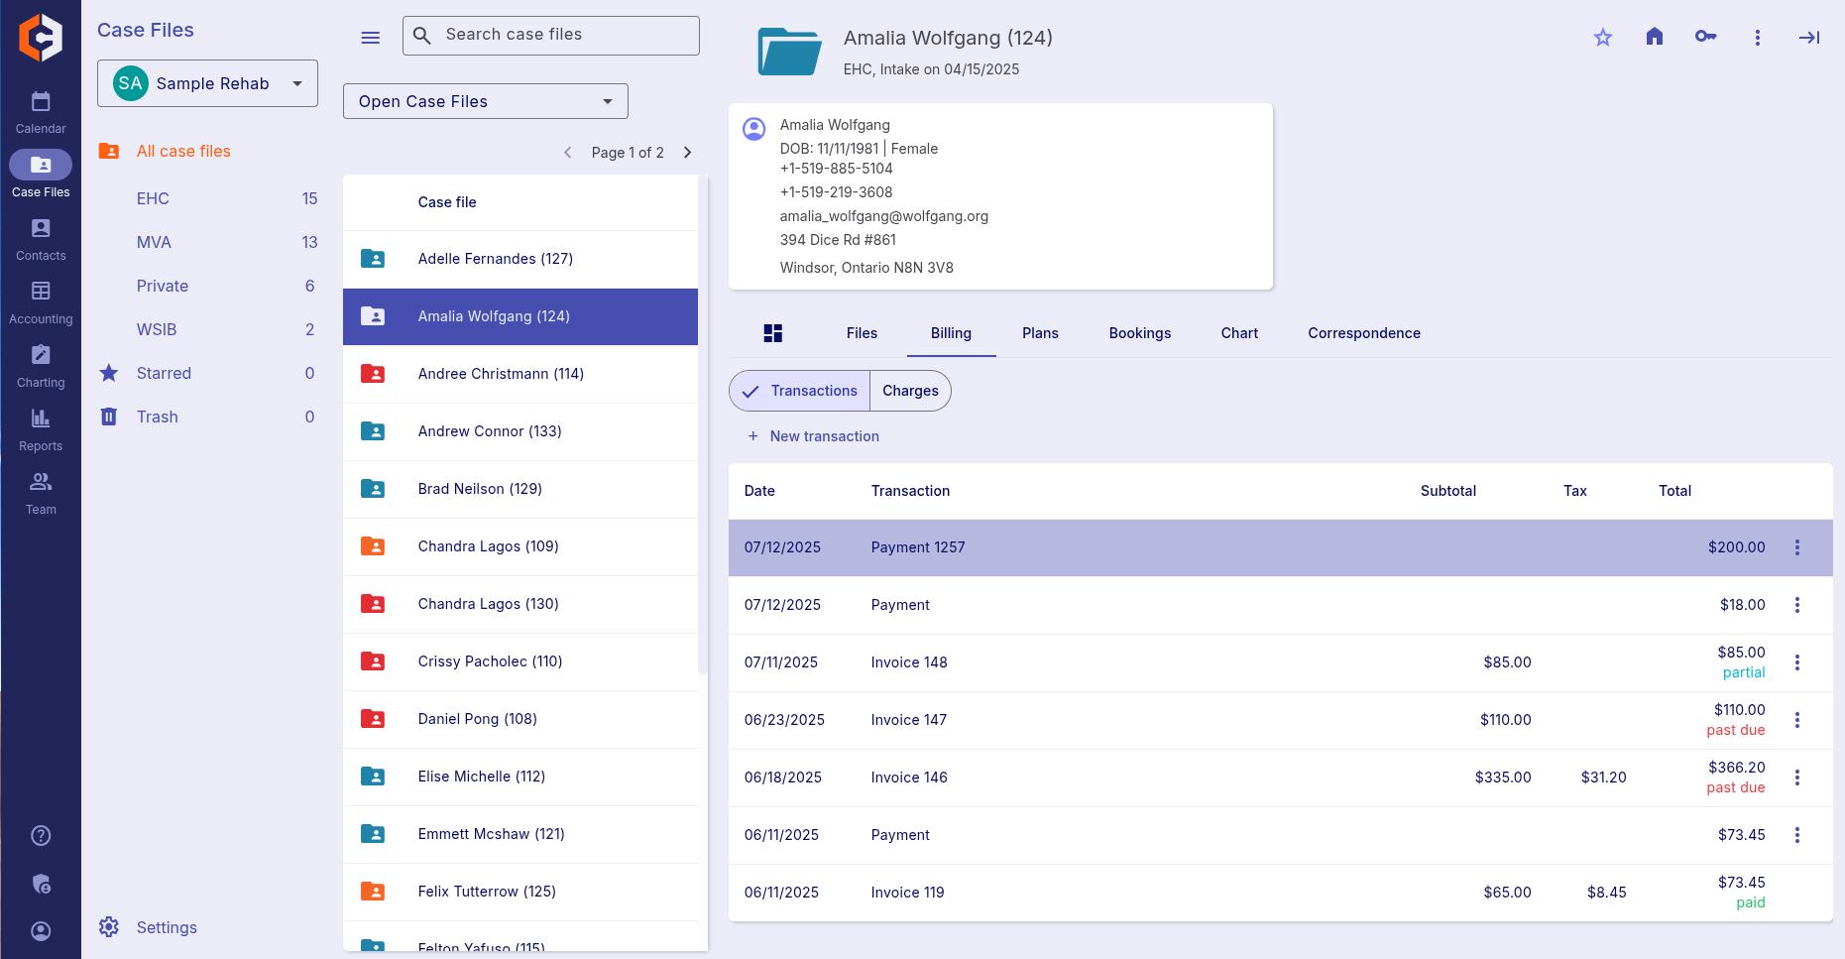This screenshot has height=959, width=1845.
Task: Star the Amalia Wolfgang case file
Action: pos(1602,38)
